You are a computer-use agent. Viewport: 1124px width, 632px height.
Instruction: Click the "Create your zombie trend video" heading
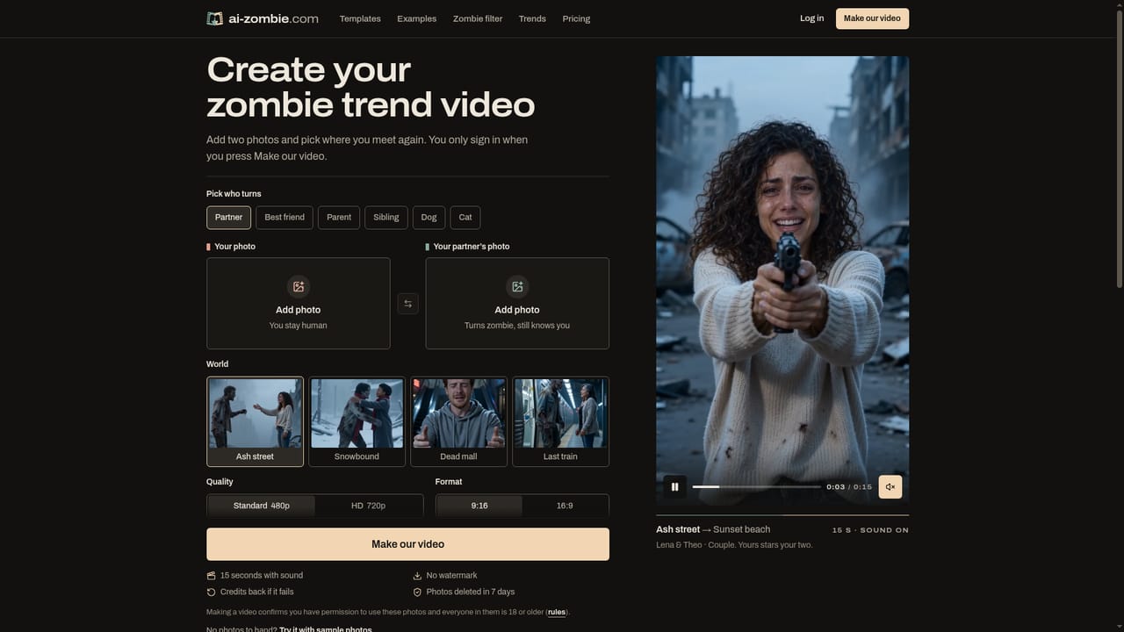pos(371,87)
